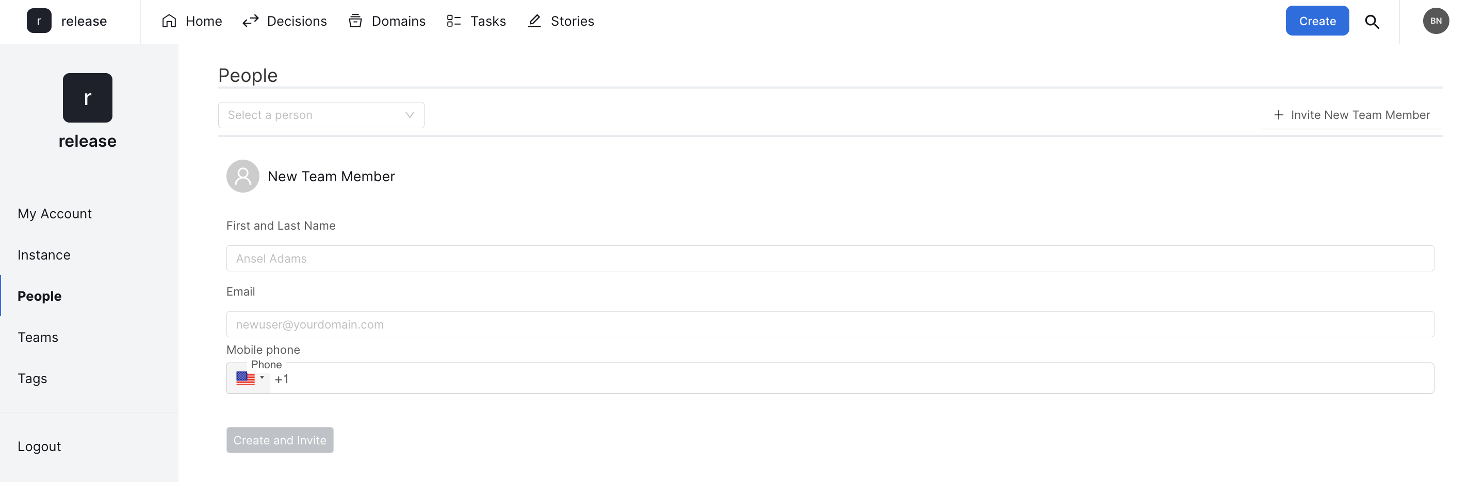Click the US flag icon in the phone field
Screen dimensions: 1468x482
(x=246, y=378)
